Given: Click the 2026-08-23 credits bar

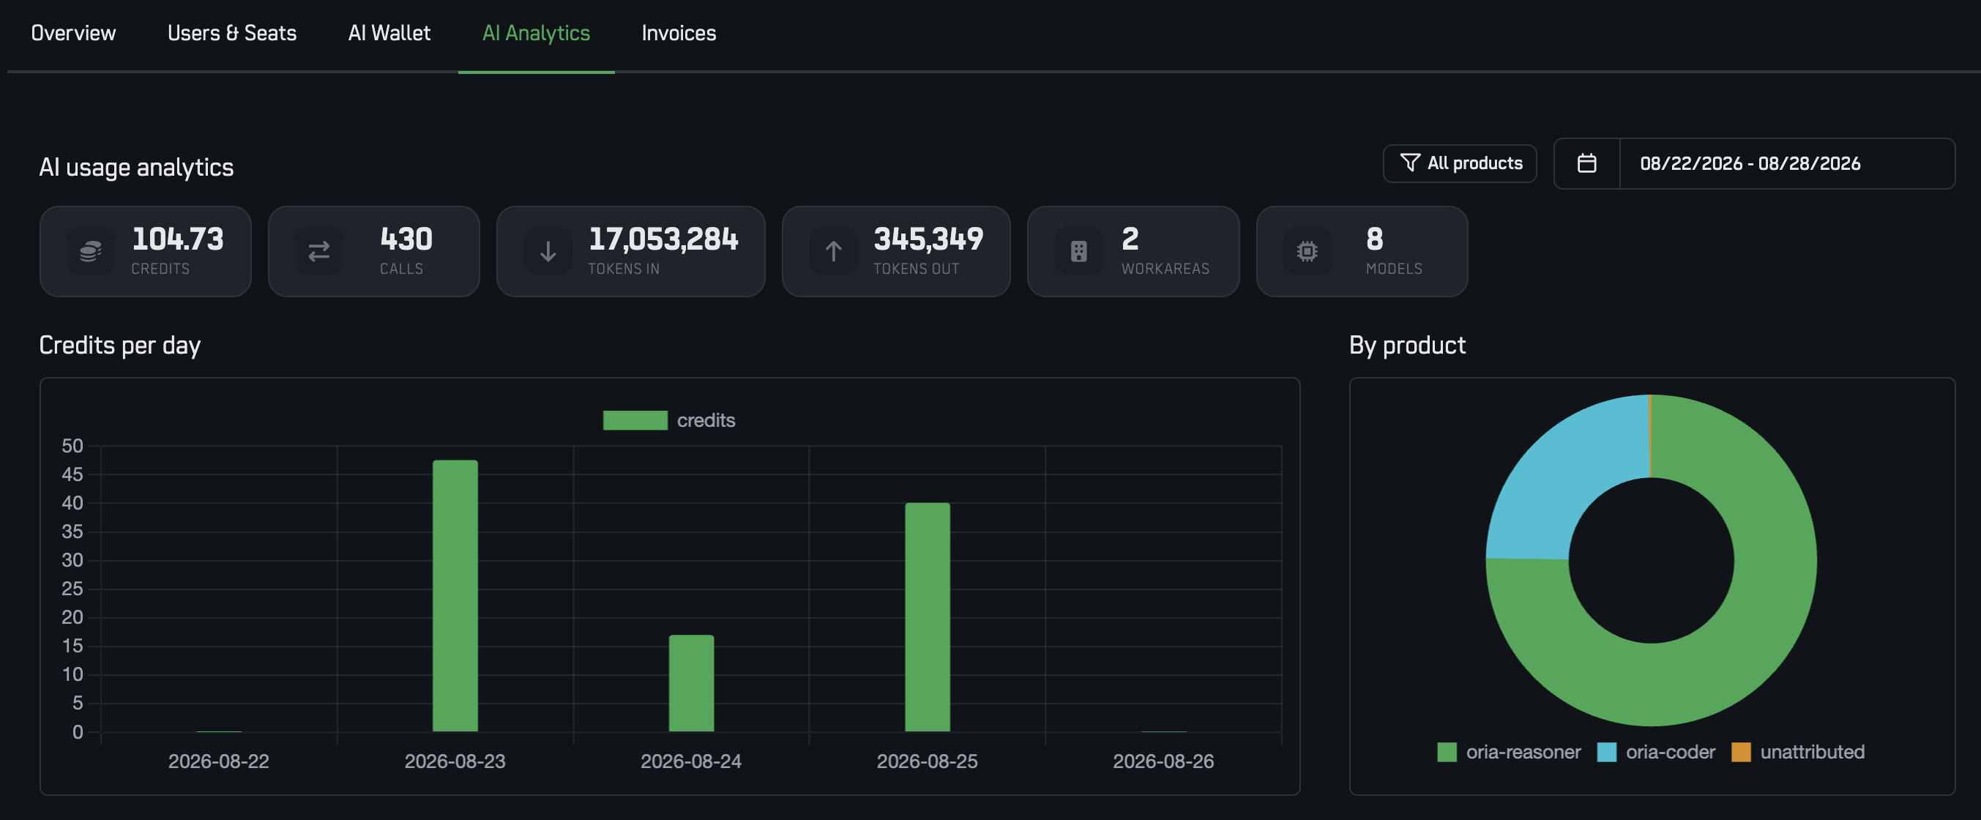Looking at the screenshot, I should [455, 595].
